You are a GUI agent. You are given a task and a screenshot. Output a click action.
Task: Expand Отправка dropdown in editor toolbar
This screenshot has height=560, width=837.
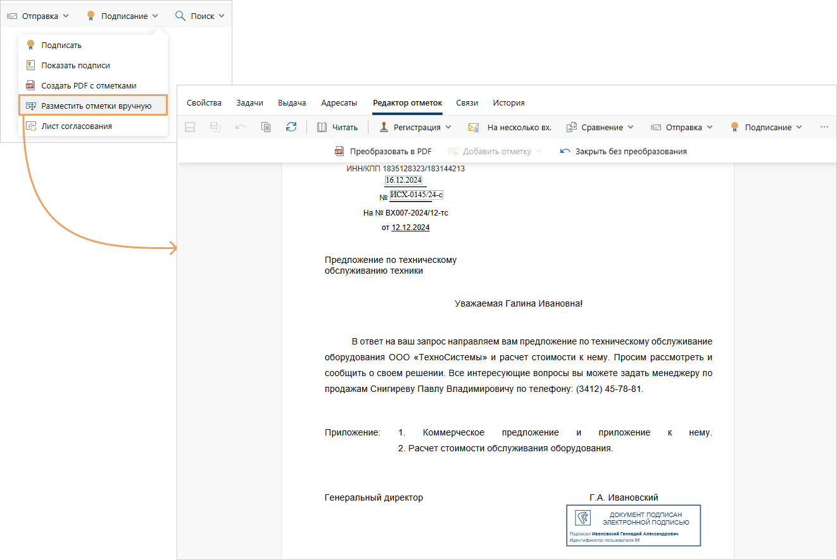pos(682,127)
